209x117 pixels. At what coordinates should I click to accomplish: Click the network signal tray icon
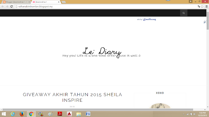point(187,114)
